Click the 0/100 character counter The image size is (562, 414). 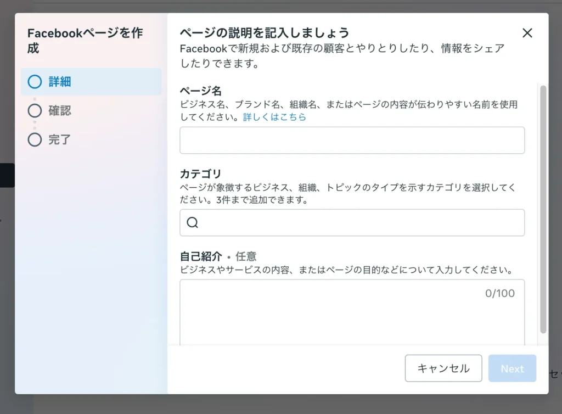coord(499,293)
